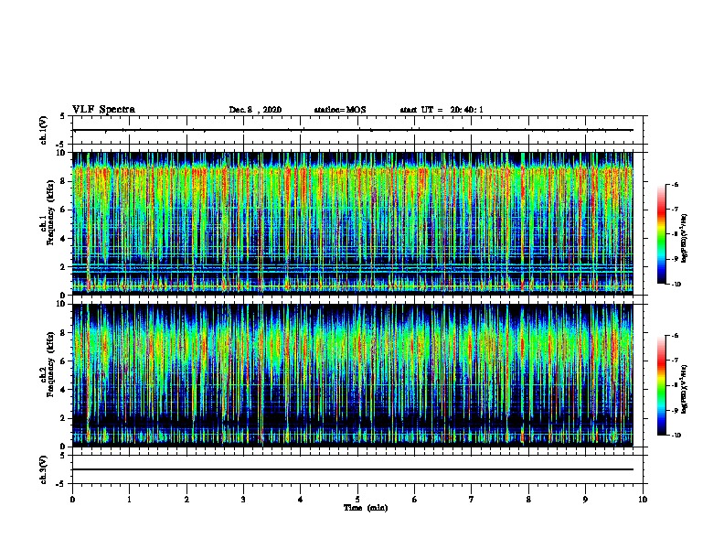Click the ch.2 spectrogram color scale bar
Viewport: 724px width, 560px height.
[662, 385]
